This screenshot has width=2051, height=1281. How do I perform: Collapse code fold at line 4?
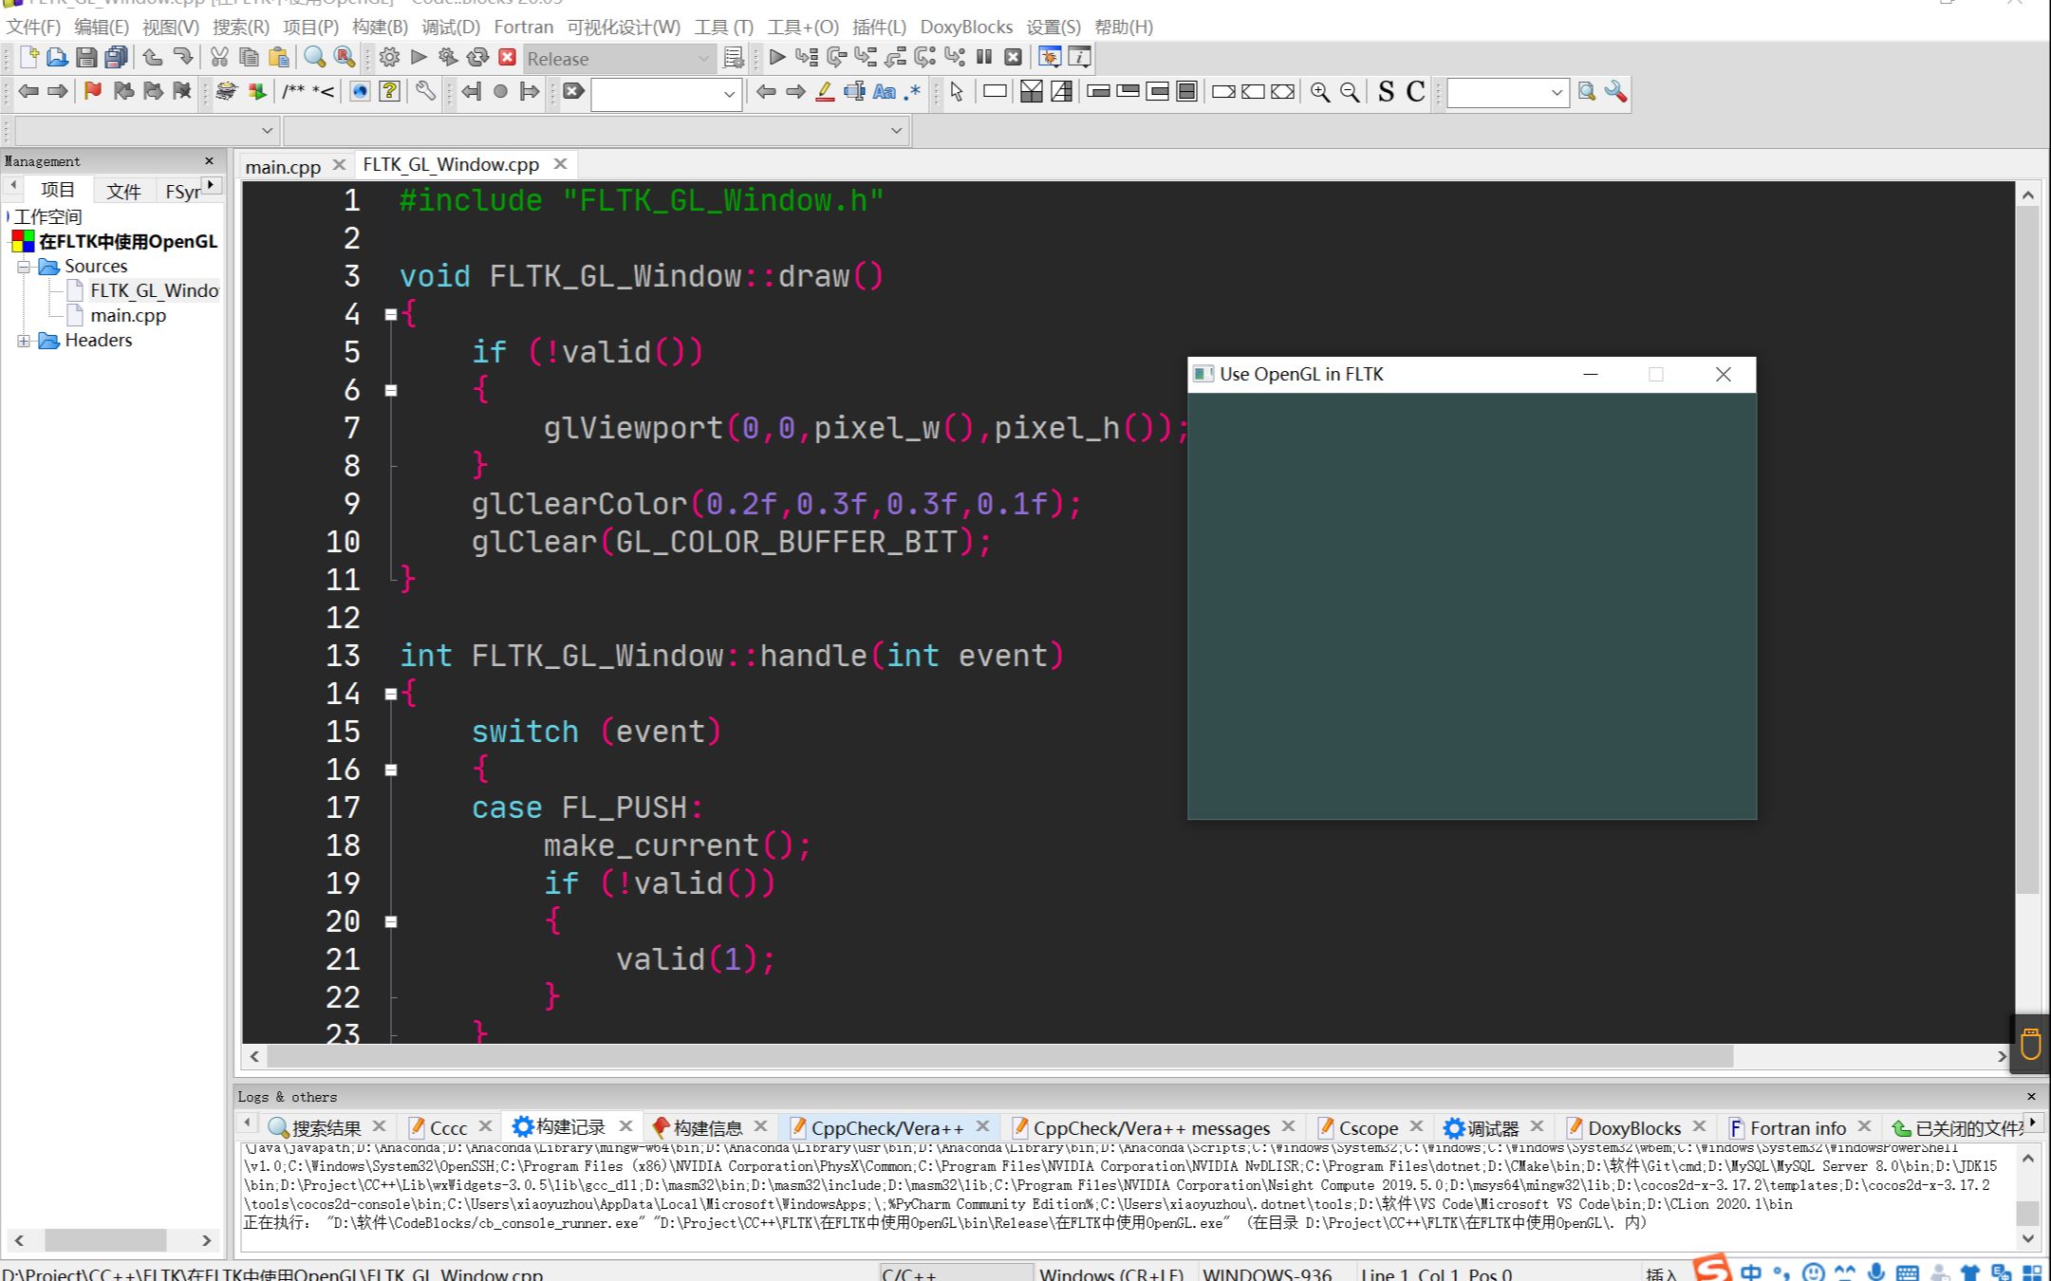[x=391, y=314]
